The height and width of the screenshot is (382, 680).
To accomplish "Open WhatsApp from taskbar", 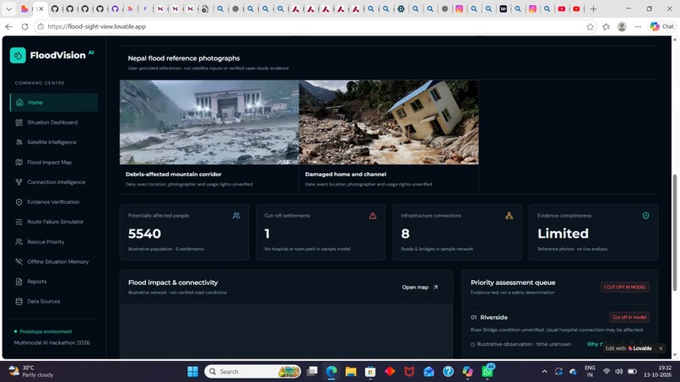I will [x=487, y=372].
